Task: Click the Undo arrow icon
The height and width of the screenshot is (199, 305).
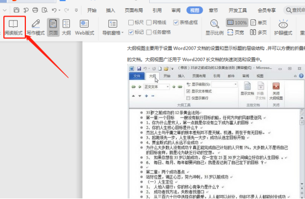Action: 55,10
